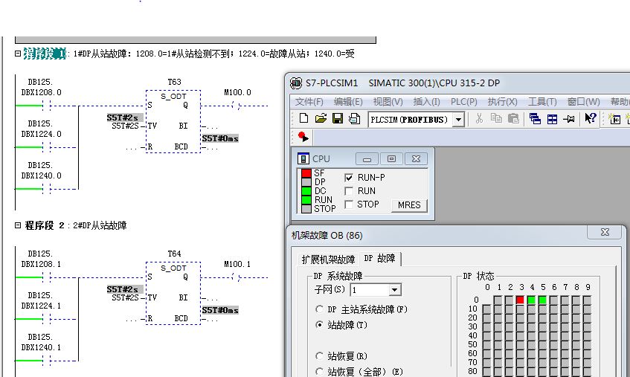630x377 pixels.
Task: Click the T64 S_ODT timer block
Action: 173,293
